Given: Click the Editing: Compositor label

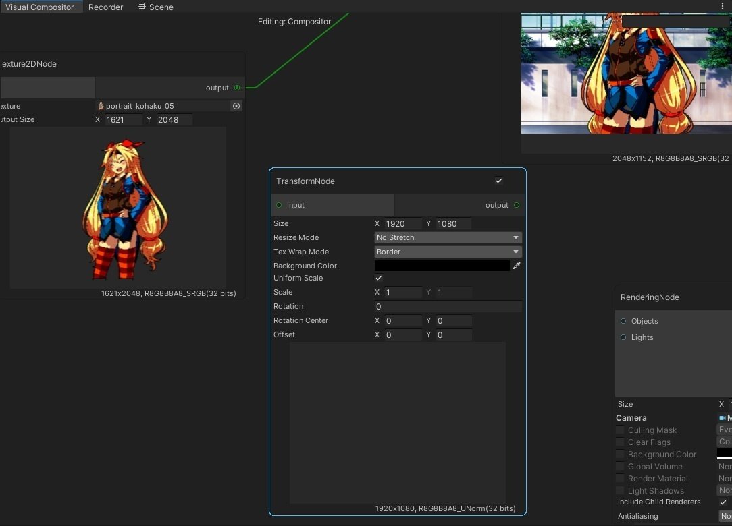Looking at the screenshot, I should tap(294, 22).
